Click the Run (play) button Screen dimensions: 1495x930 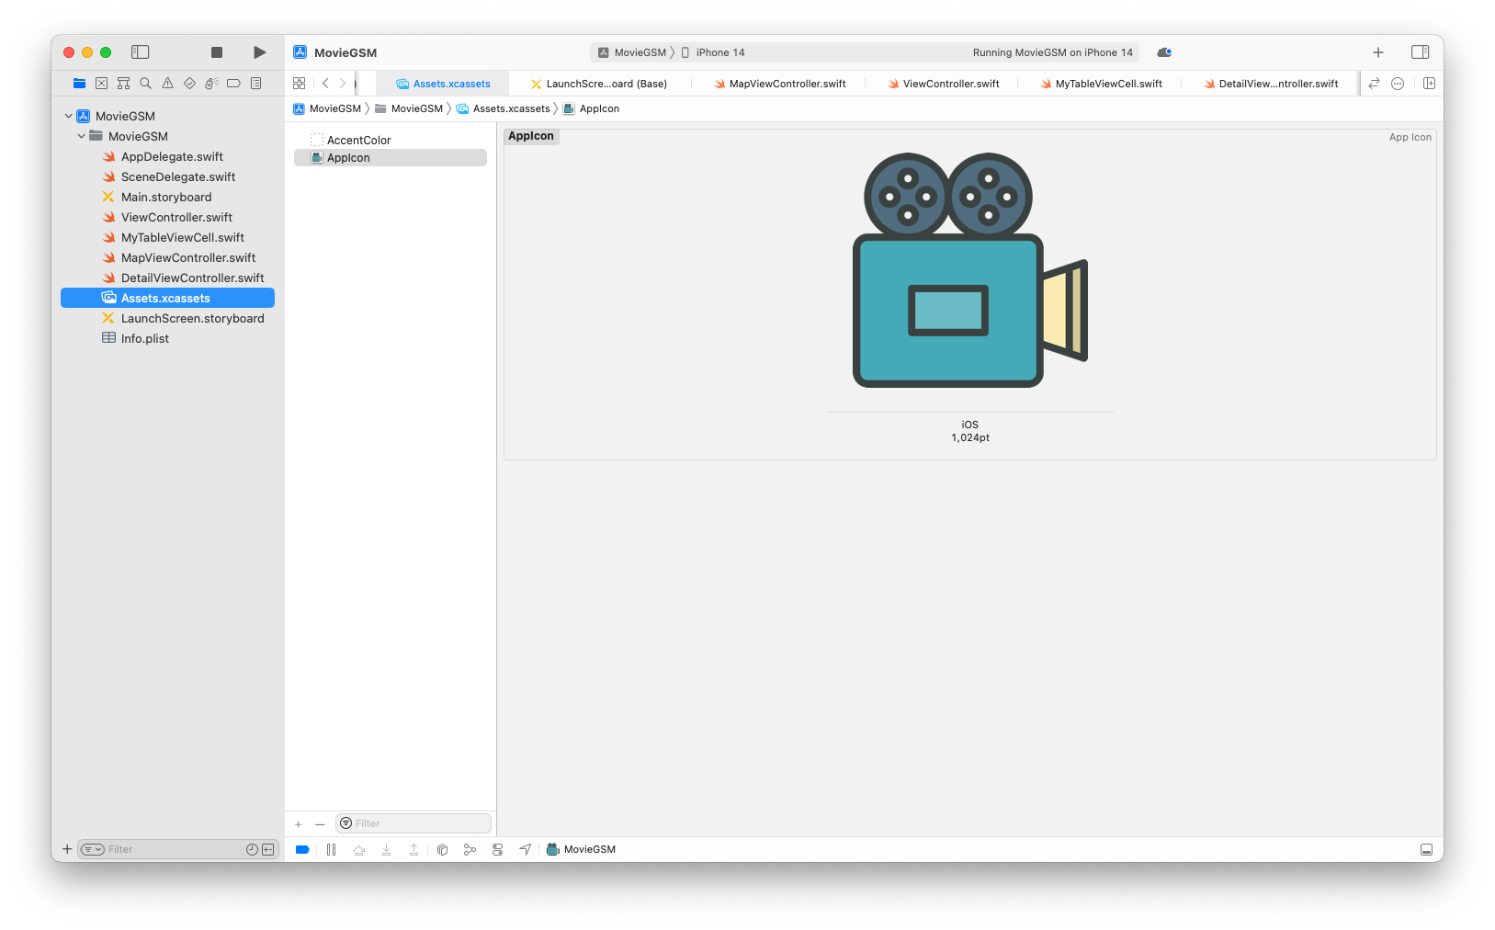coord(260,52)
